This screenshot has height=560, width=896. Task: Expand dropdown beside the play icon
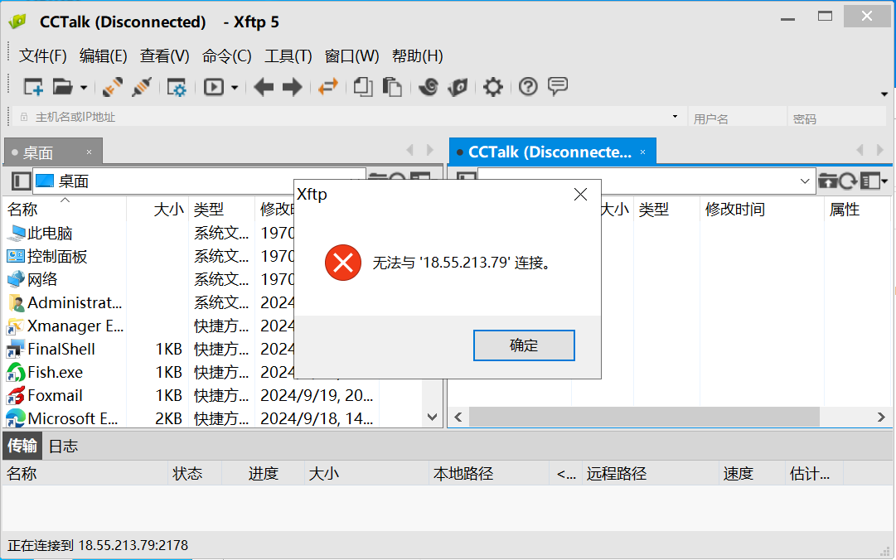point(235,88)
